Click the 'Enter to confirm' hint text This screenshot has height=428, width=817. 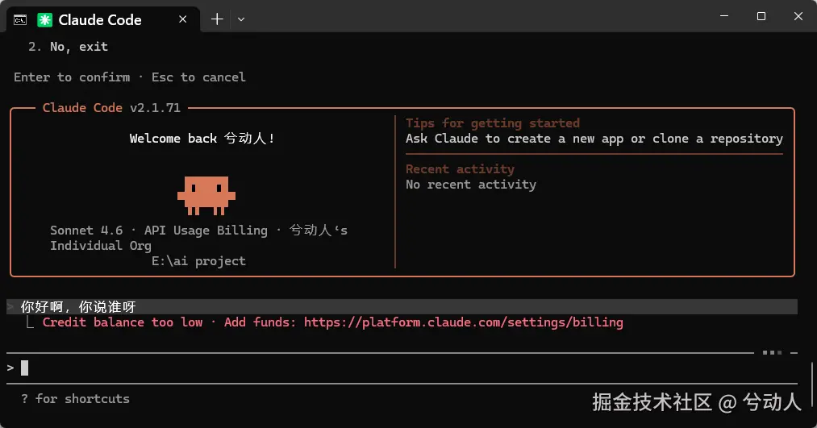tap(72, 77)
